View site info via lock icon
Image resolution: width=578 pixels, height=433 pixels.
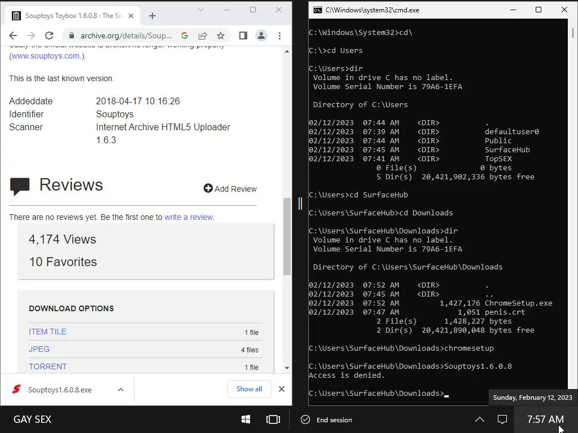[72, 36]
